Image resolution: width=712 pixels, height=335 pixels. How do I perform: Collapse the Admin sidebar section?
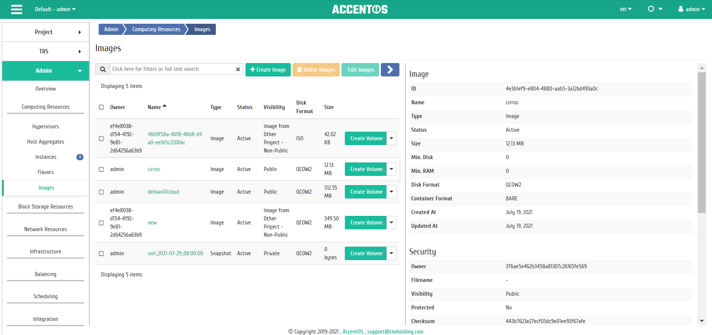coord(46,70)
